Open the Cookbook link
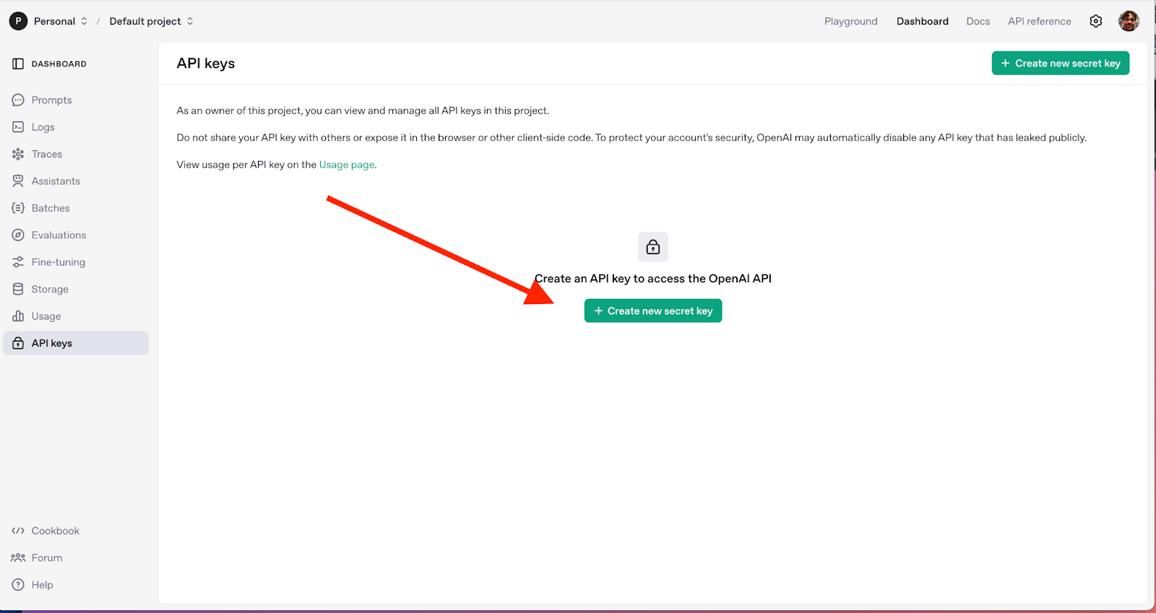The height and width of the screenshot is (613, 1156). pyautogui.click(x=55, y=531)
